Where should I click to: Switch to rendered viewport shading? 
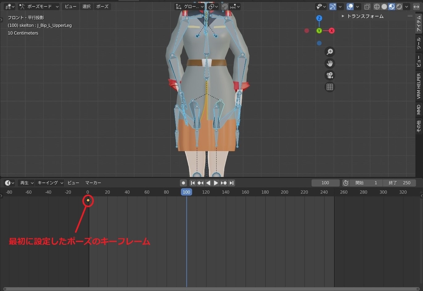[x=399, y=6]
